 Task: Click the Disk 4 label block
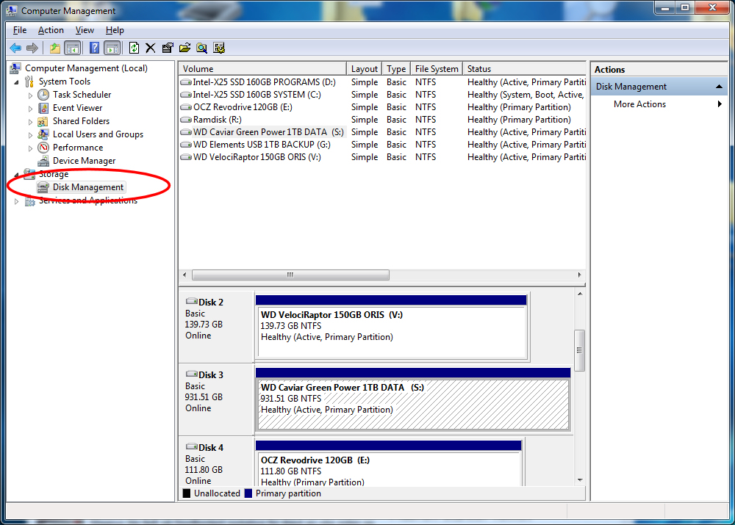pos(216,462)
